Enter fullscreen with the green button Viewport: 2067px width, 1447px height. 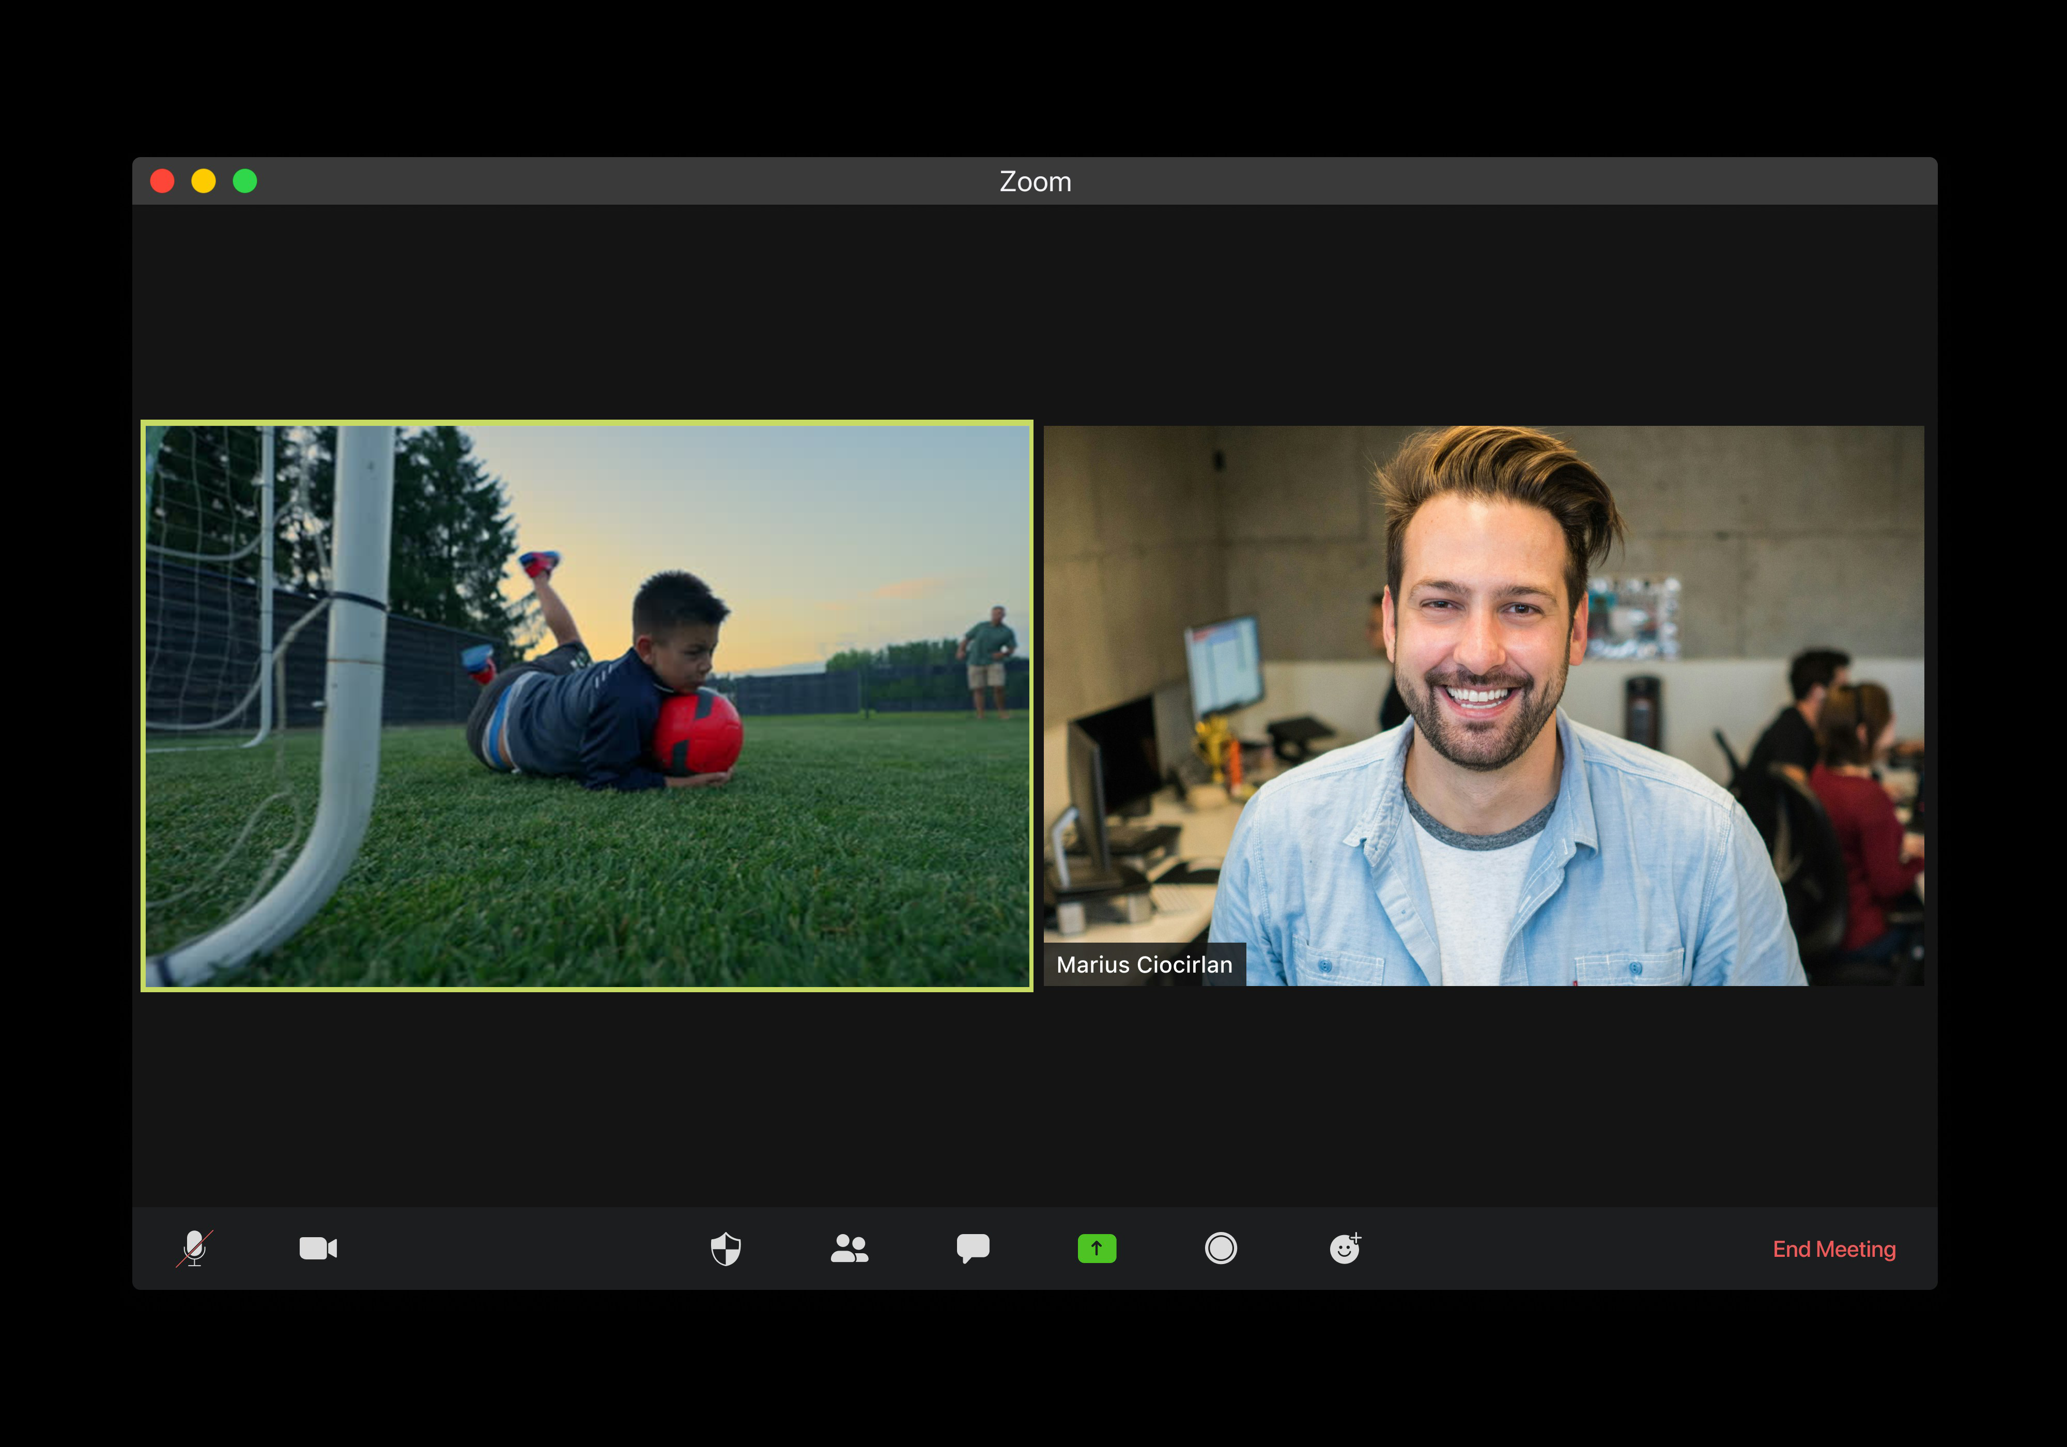click(x=245, y=181)
